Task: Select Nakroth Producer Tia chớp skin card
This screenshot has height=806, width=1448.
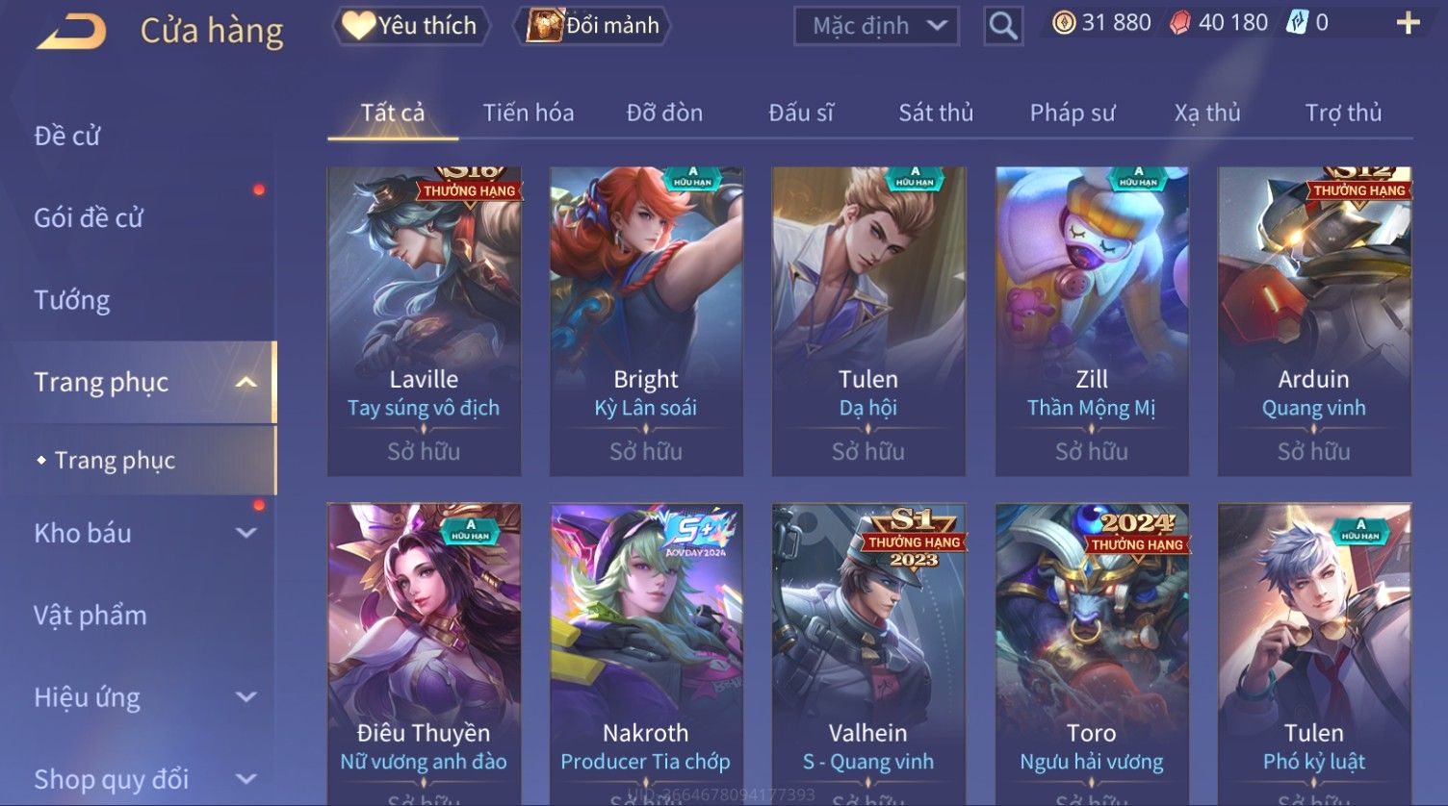Action: tap(646, 654)
